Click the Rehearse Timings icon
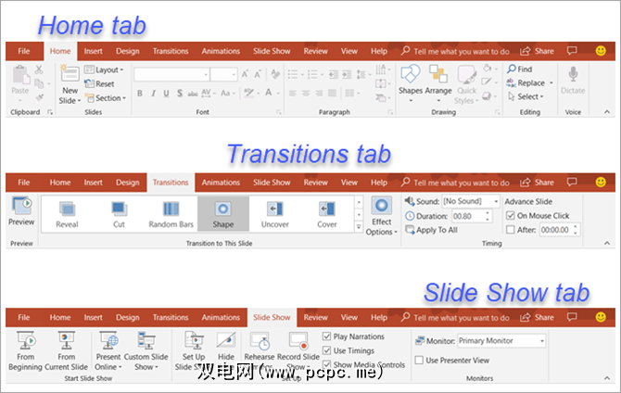The height and width of the screenshot is (393, 621). [259, 341]
